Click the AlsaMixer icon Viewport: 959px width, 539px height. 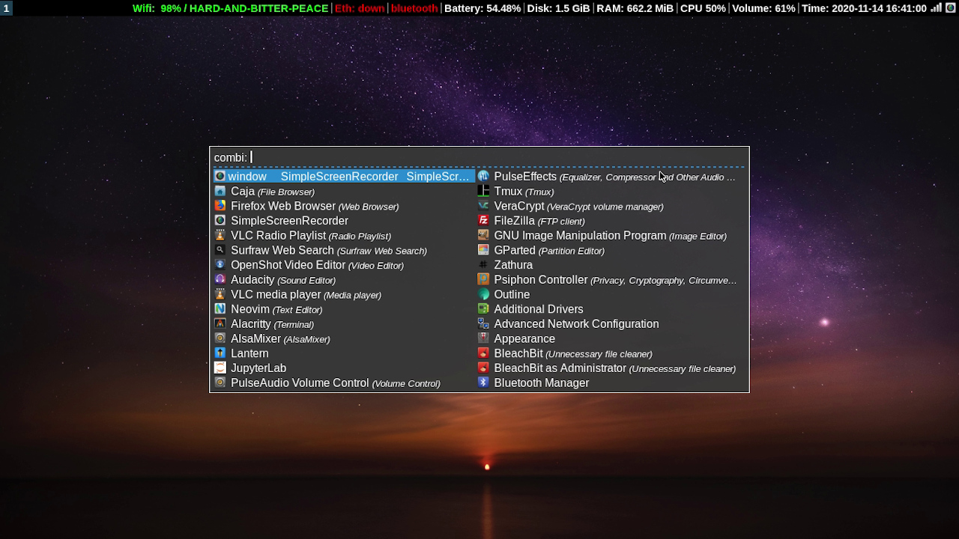tap(220, 338)
